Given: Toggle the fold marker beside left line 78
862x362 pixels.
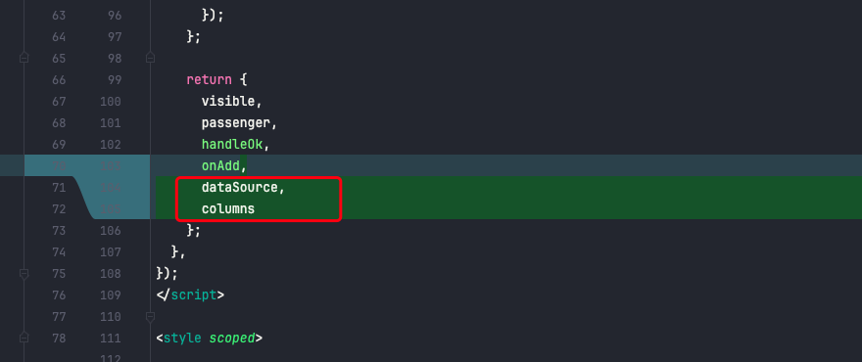Looking at the screenshot, I should [24, 338].
